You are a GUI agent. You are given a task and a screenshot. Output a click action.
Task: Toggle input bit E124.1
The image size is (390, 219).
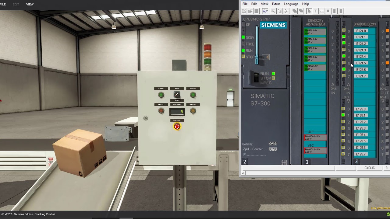(x=344, y=36)
